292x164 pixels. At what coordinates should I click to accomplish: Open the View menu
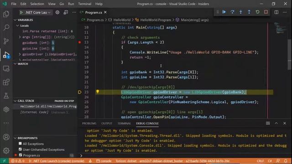[x=52, y=4]
